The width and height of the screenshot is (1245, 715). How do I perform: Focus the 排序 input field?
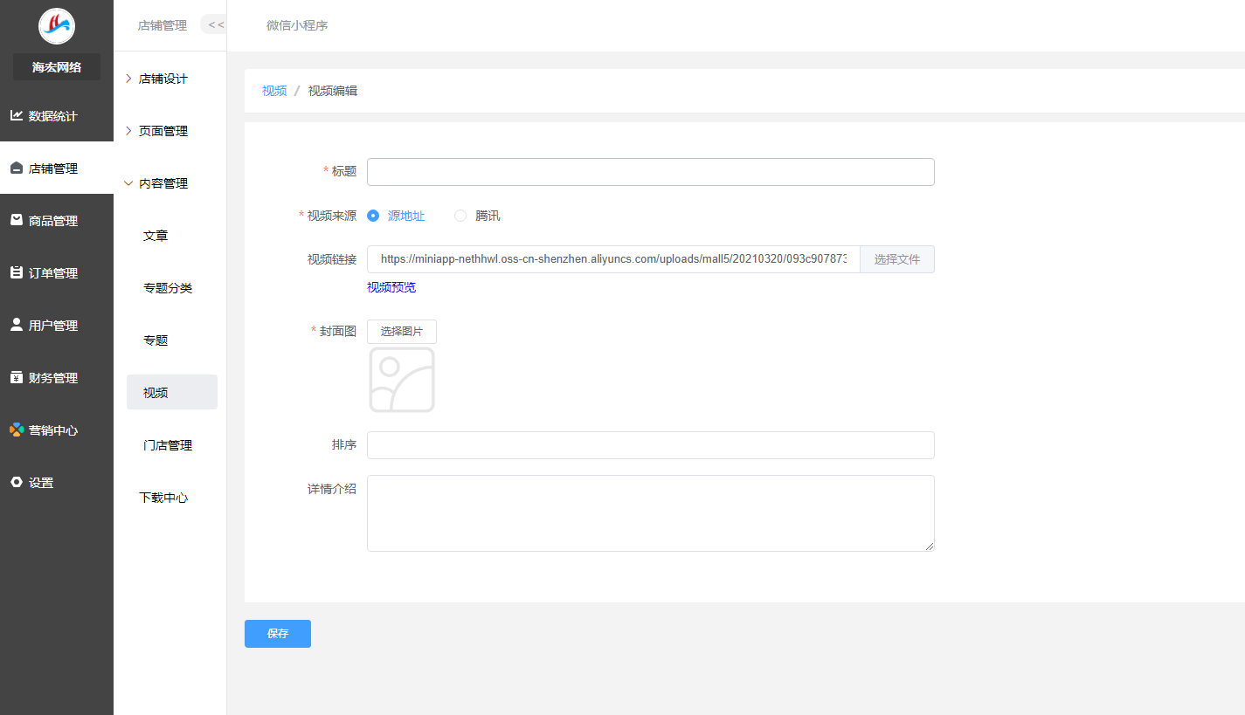pos(651,445)
